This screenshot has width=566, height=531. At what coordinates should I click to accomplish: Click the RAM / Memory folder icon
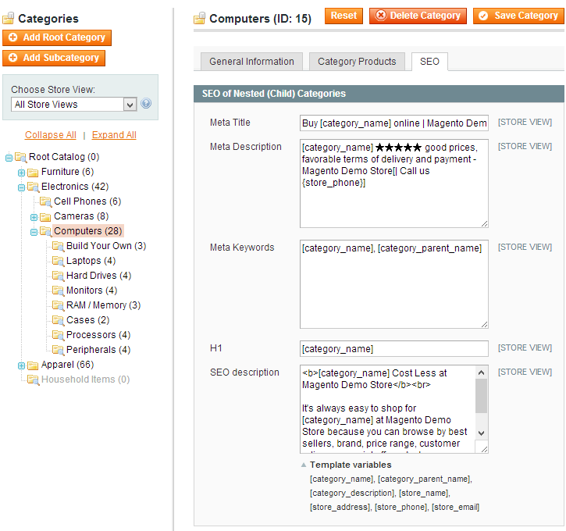coord(58,305)
